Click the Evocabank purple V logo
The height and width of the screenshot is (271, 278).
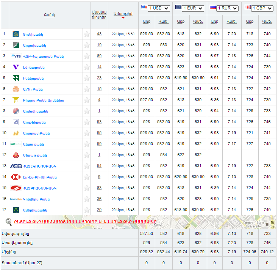click(16, 67)
